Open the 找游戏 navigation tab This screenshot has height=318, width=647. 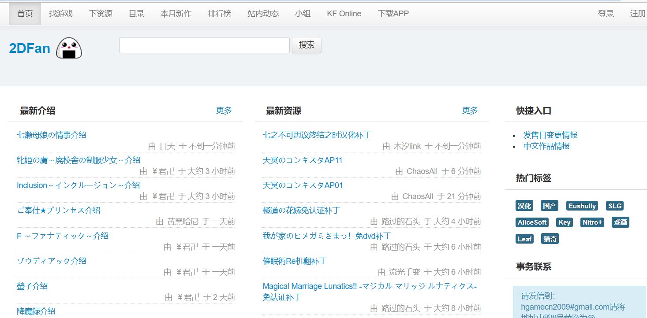click(x=61, y=14)
